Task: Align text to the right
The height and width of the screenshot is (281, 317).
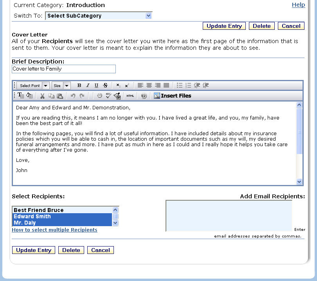Action: pyautogui.click(x=158, y=85)
